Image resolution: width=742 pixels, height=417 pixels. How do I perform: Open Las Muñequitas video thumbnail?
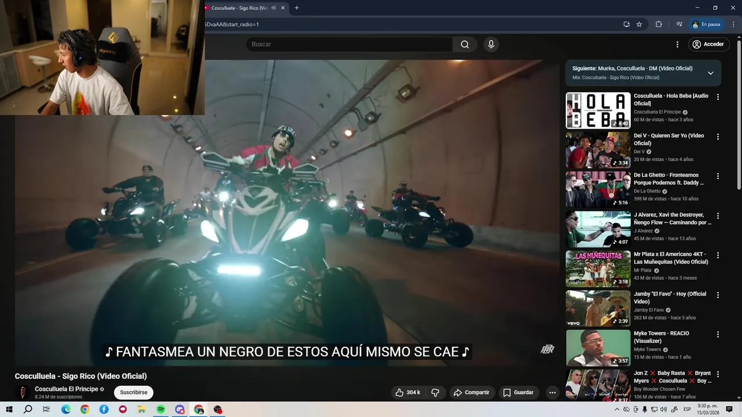tap(598, 269)
